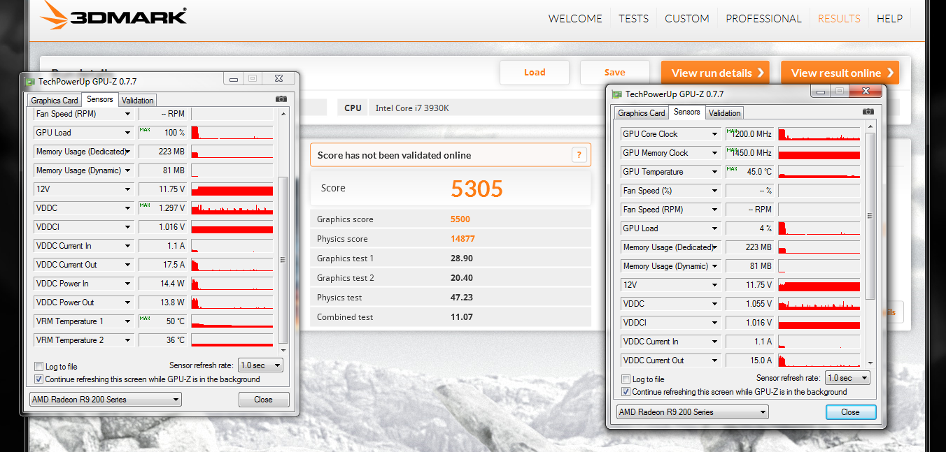Click Close button in left GPU-Z window
Viewport: 946px width, 452px height.
264,400
